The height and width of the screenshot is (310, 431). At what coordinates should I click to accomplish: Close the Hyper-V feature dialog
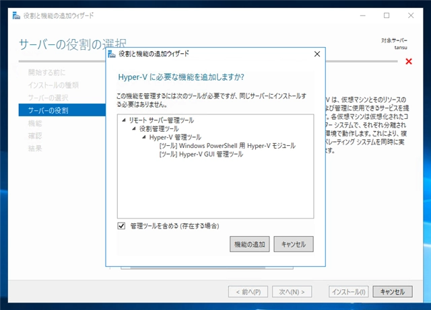[x=317, y=54]
